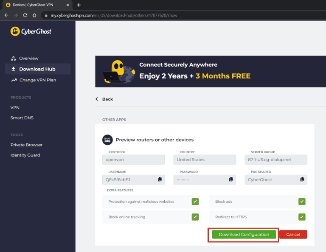Open the Overview section
The width and height of the screenshot is (326, 252).
[28, 58]
